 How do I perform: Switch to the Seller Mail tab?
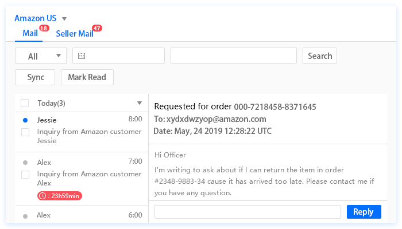[x=74, y=33]
